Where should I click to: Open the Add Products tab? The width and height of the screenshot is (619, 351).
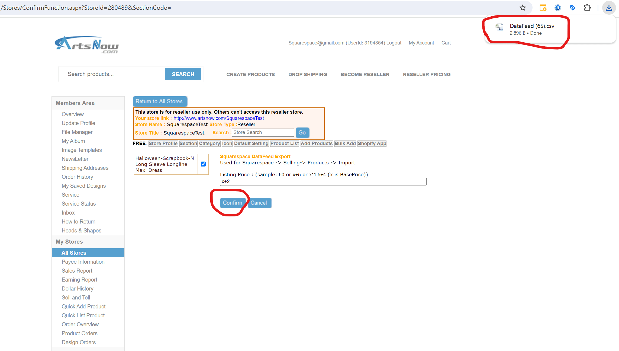point(317,143)
